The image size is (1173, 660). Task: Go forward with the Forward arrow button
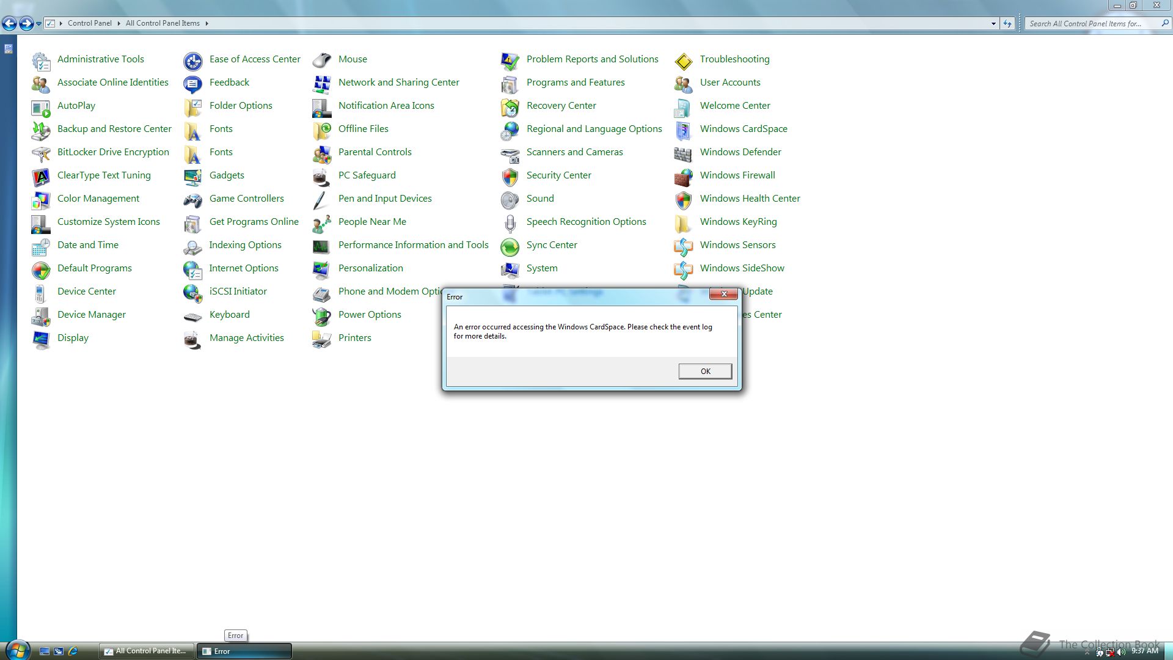point(26,24)
